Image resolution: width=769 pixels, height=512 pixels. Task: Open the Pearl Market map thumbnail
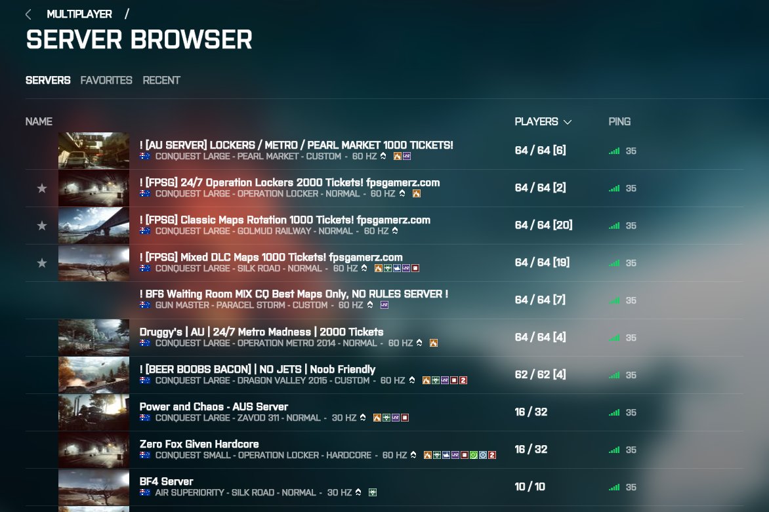[x=94, y=150]
